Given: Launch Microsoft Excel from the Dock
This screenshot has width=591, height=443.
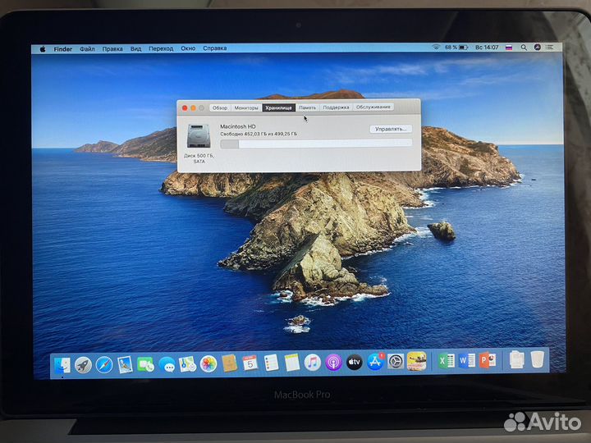Looking at the screenshot, I should point(447,361).
